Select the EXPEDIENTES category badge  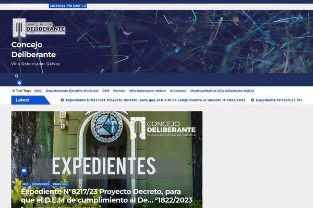pyautogui.click(x=41, y=184)
